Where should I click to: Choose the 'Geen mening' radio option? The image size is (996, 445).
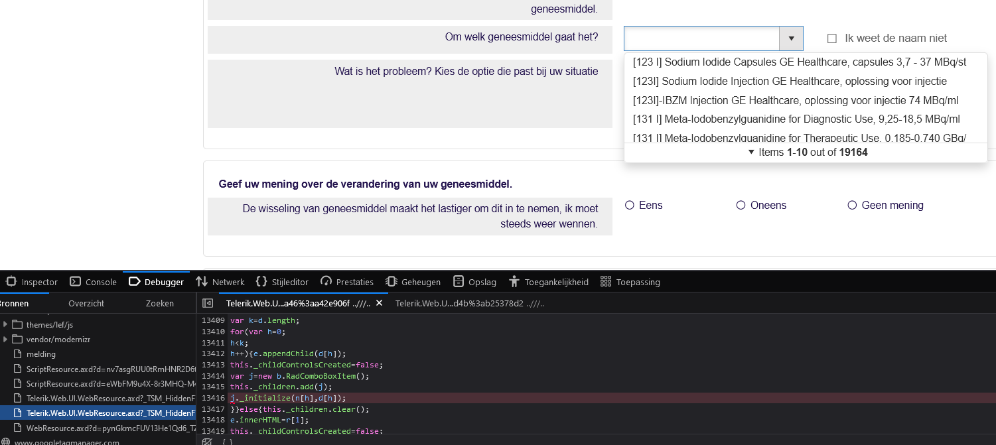[x=853, y=206]
